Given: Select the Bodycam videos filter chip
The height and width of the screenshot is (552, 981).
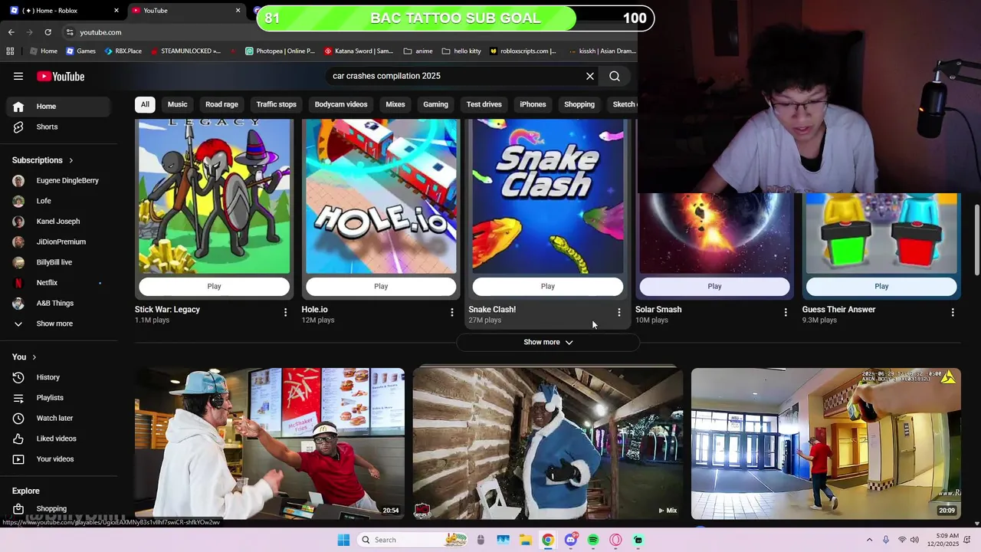Looking at the screenshot, I should click(x=341, y=104).
